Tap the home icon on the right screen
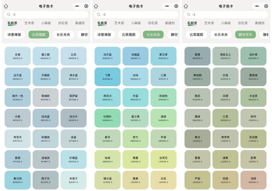This screenshot has height=191, width=272. 186,6
